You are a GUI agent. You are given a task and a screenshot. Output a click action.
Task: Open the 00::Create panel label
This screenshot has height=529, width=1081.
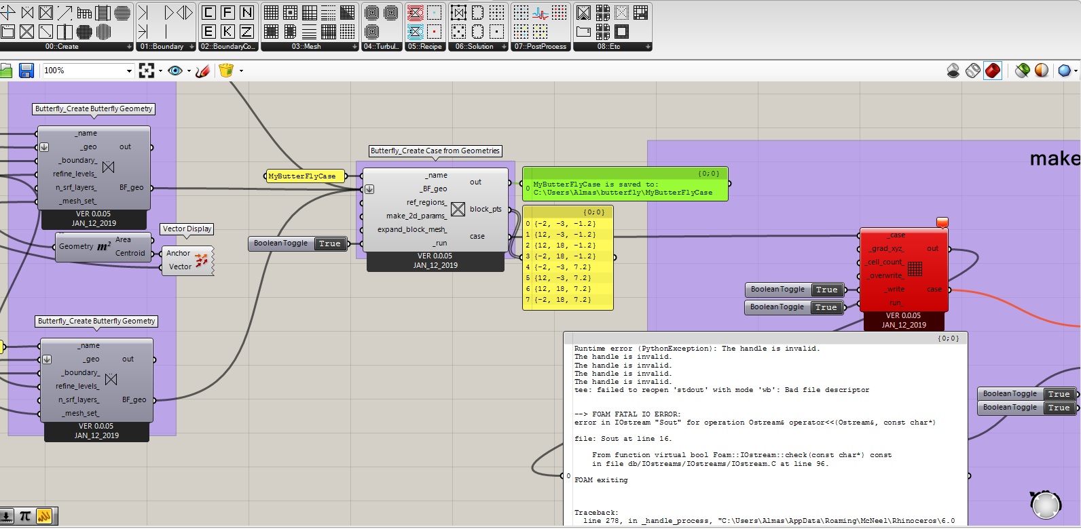click(62, 47)
